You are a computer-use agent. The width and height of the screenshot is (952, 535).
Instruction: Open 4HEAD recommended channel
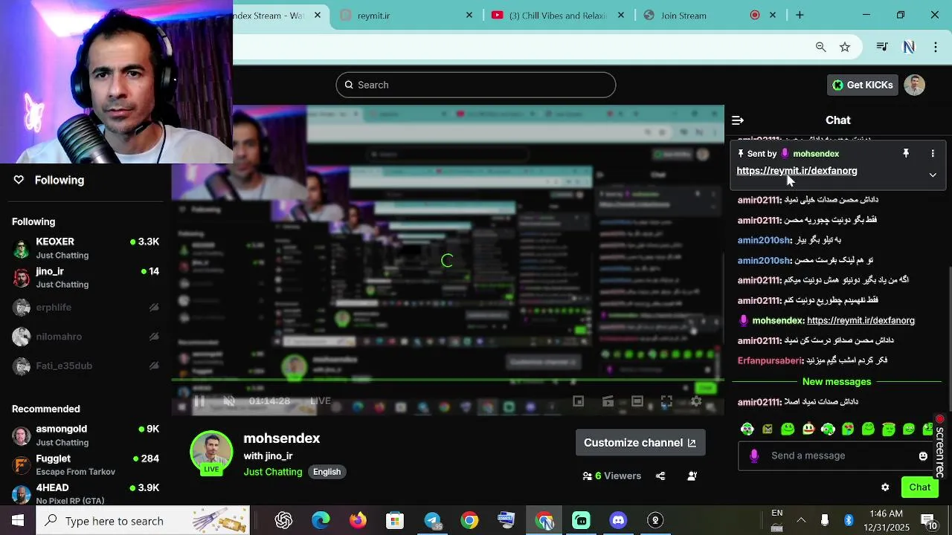coord(86,493)
